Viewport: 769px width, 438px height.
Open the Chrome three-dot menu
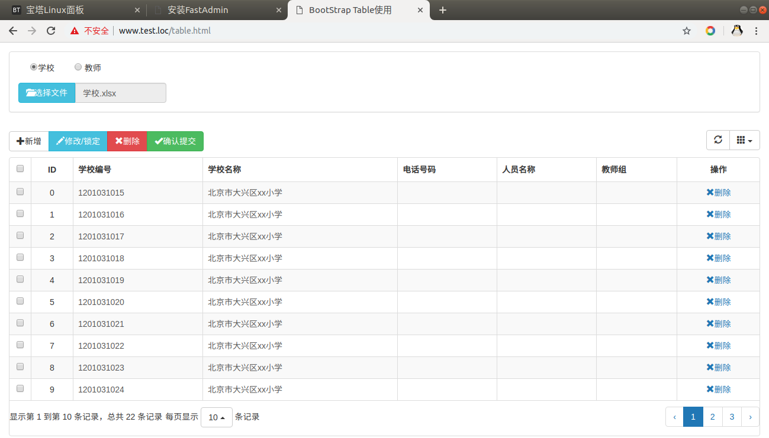756,30
